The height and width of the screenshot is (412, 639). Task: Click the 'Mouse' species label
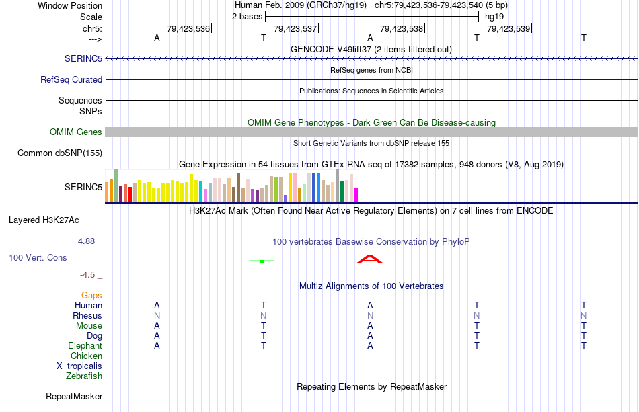89,326
